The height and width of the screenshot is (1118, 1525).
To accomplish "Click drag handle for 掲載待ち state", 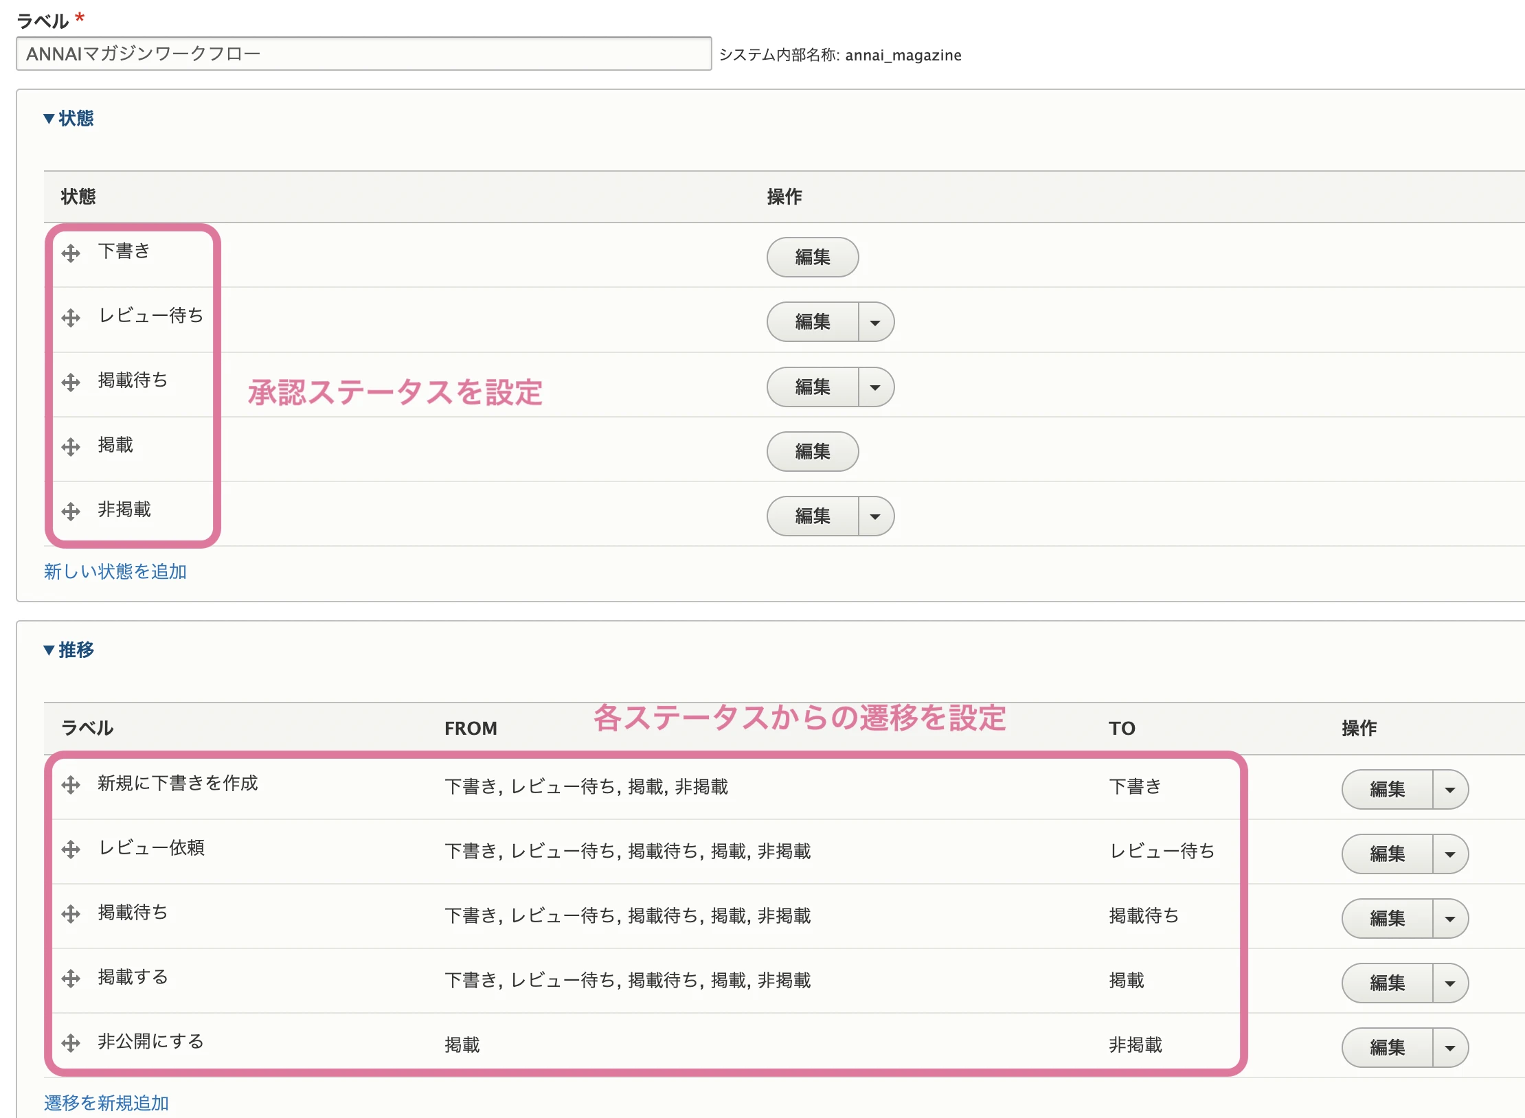I will point(71,382).
